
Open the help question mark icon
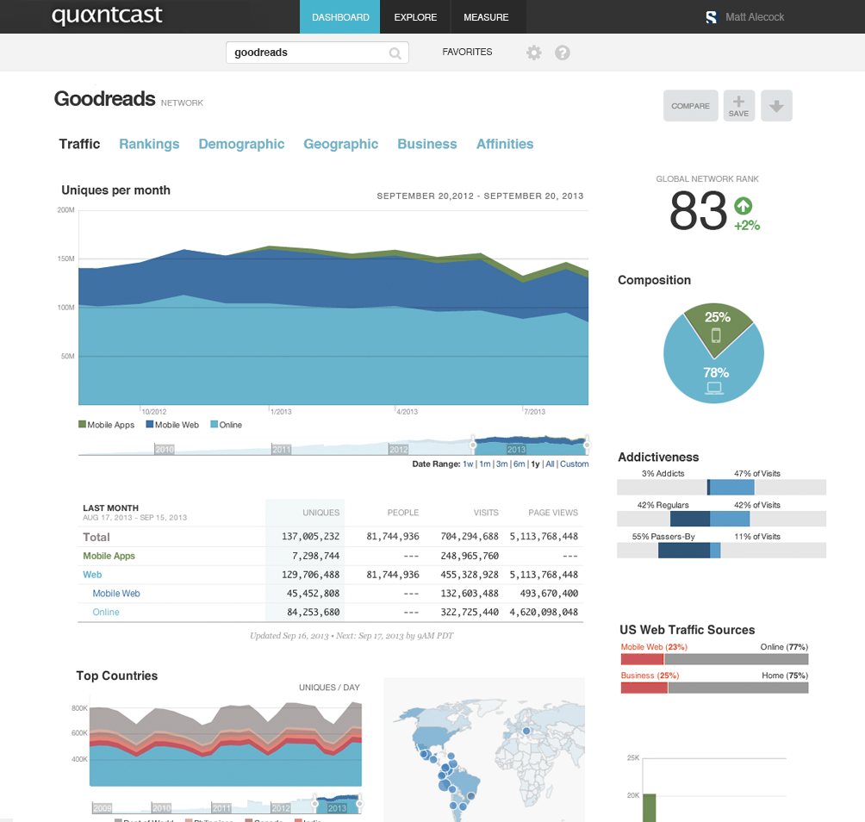pos(562,53)
